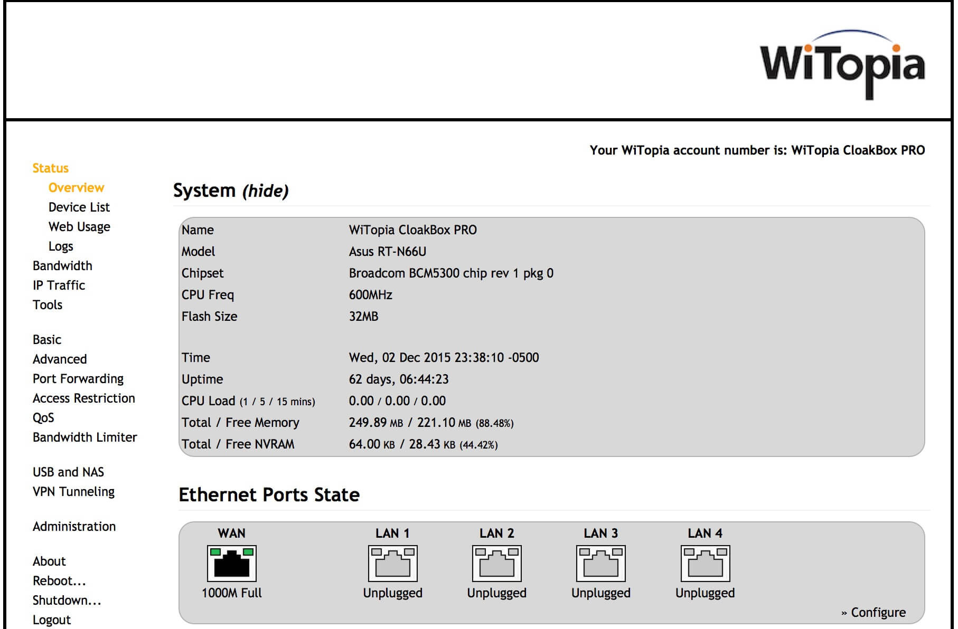The width and height of the screenshot is (958, 629).
Task: Click the chipset value Broadcom BCM5300
Action: (451, 273)
